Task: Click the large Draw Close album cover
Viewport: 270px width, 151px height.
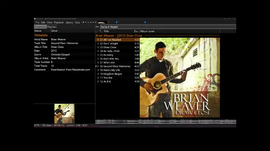Action: [180, 78]
